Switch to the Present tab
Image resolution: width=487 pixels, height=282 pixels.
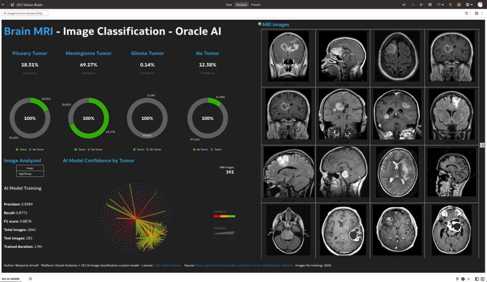256,5
